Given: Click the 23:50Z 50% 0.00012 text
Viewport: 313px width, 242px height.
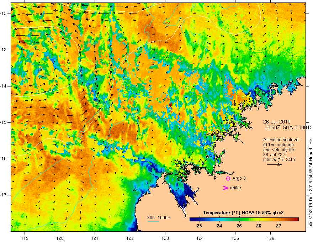Looking at the screenshot, I should [288, 127].
